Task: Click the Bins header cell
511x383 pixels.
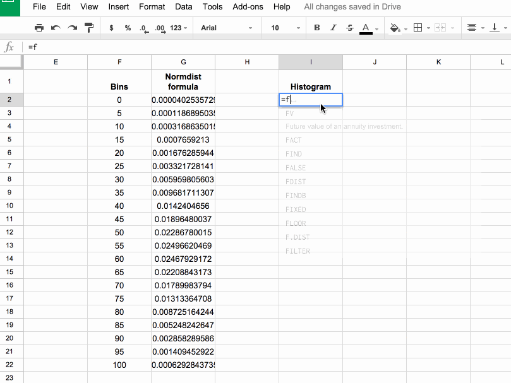Action: (x=119, y=81)
